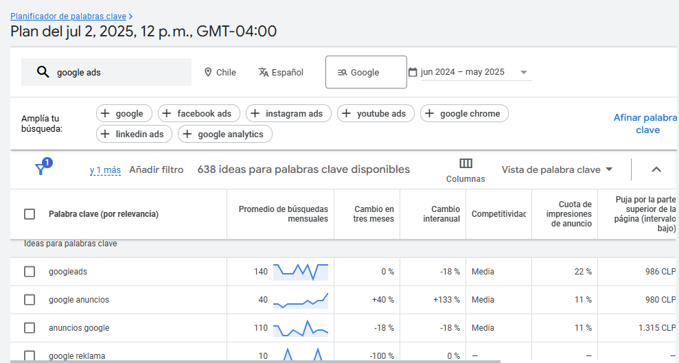
Task: Click the magnifying glass search icon
Action: (43, 72)
